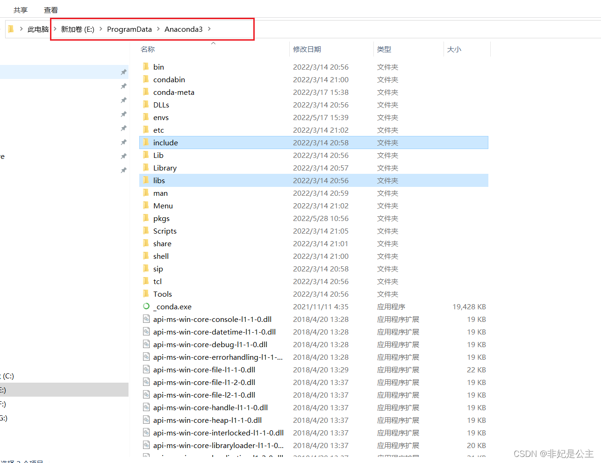
Task: Sort files by 类型 column header
Action: tap(384, 49)
